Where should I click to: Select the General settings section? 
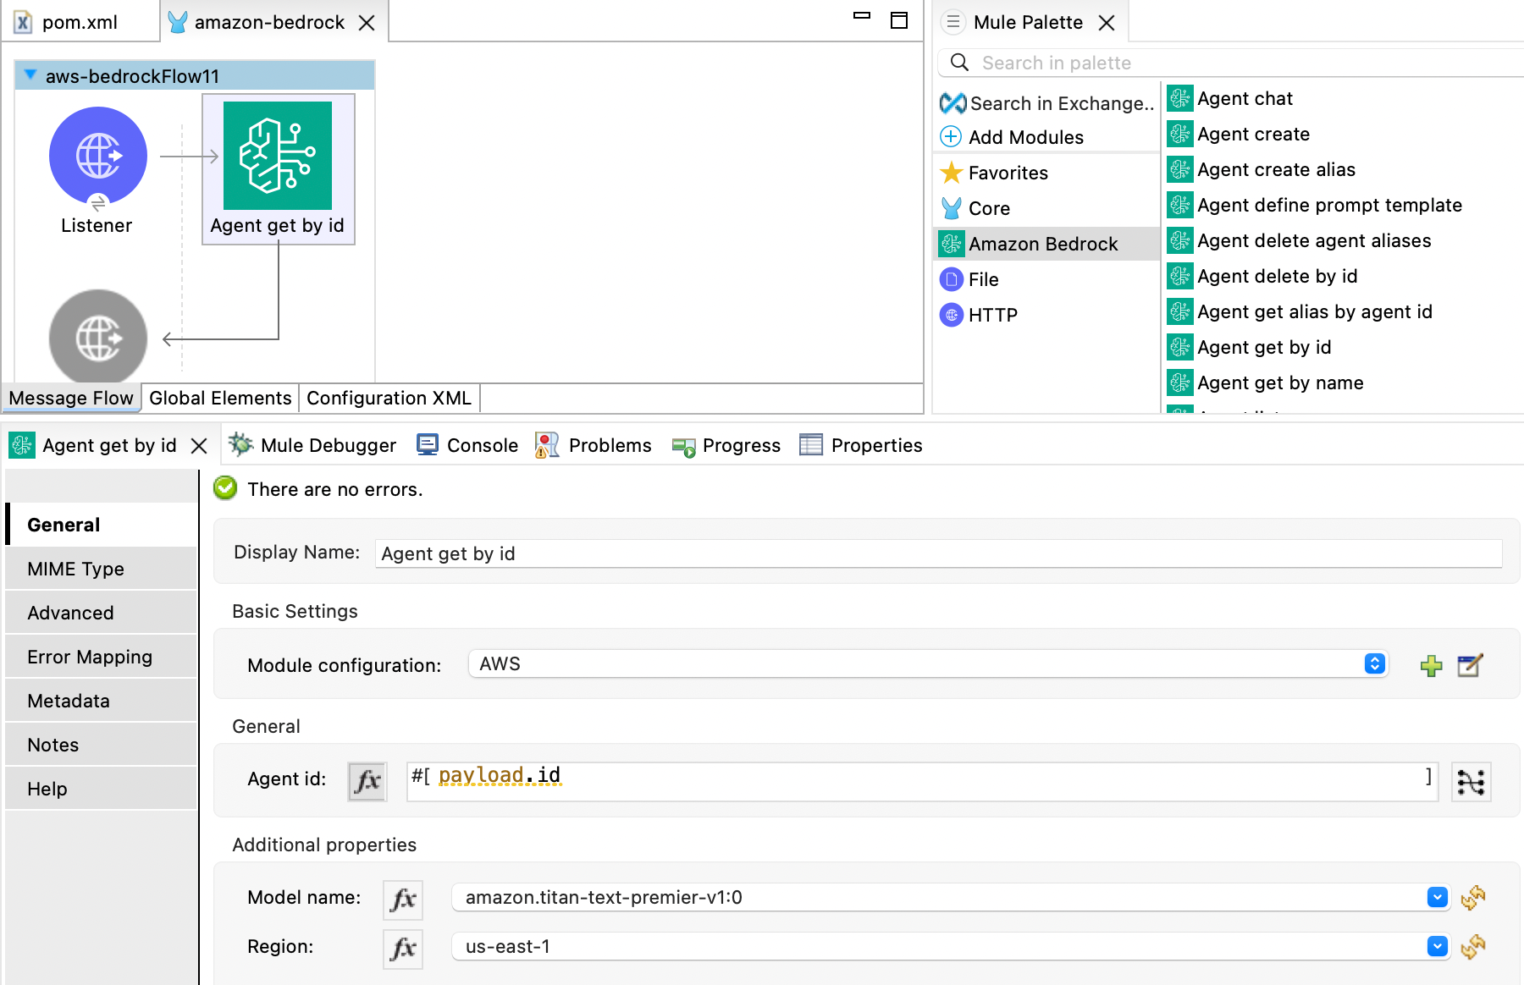[x=102, y=525]
